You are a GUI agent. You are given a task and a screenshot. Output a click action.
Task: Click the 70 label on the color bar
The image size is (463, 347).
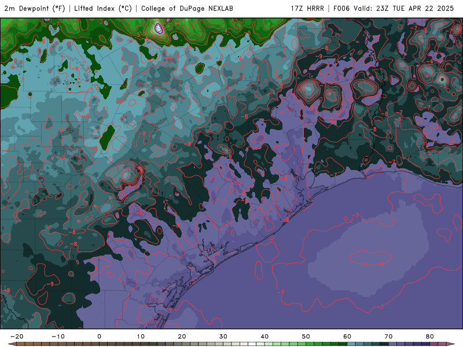(388, 337)
